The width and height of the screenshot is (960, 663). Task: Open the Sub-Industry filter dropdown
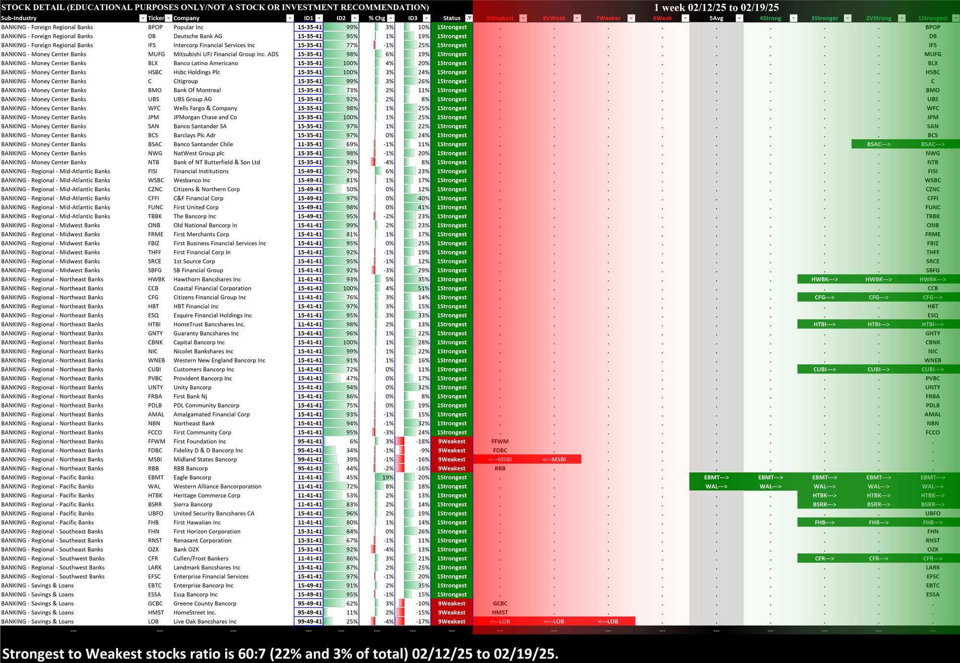143,18
